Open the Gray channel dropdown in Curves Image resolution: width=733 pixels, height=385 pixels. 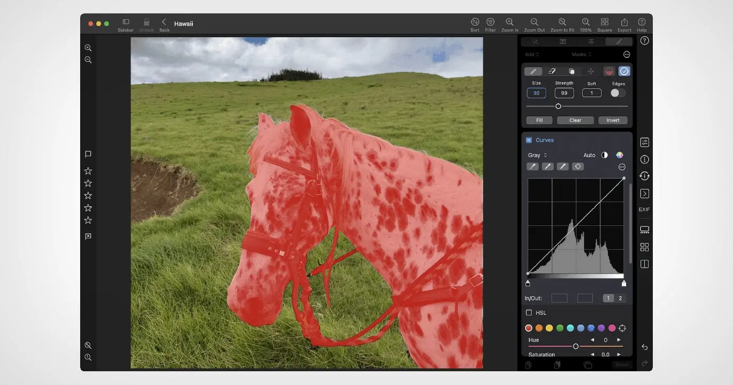tap(537, 155)
